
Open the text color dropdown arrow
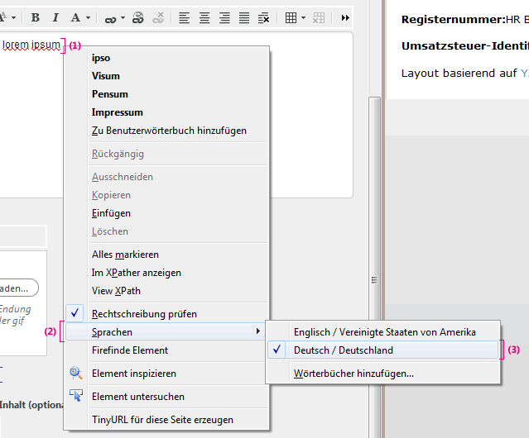[x=88, y=17]
